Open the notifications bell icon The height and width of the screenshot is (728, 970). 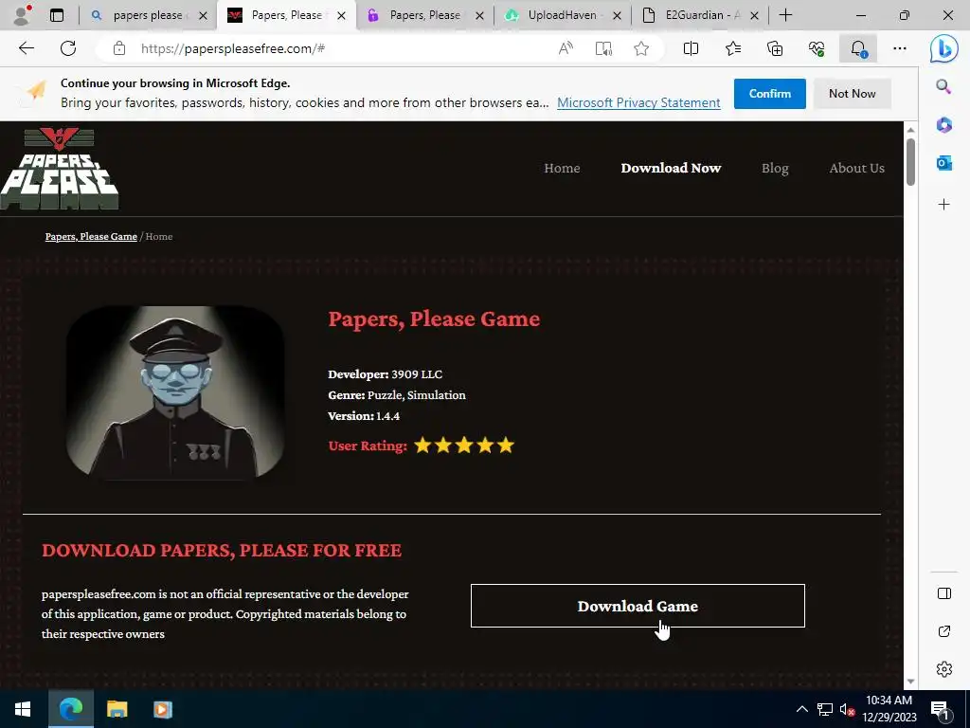click(x=858, y=48)
